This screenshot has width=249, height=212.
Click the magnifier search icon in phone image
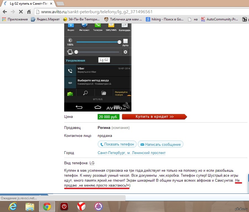[85, 93]
